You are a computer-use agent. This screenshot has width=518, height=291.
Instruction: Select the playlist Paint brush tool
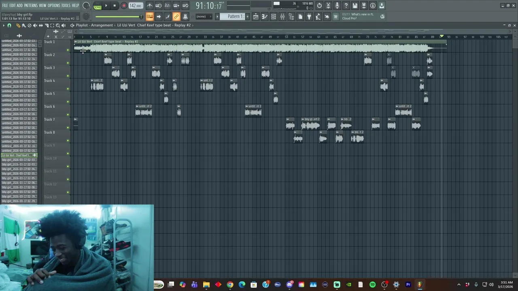23,25
